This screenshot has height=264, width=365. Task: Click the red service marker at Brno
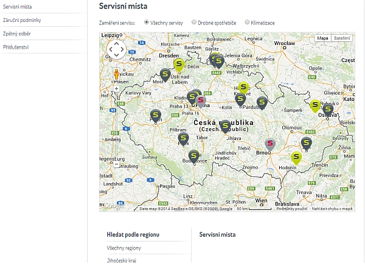(269, 144)
